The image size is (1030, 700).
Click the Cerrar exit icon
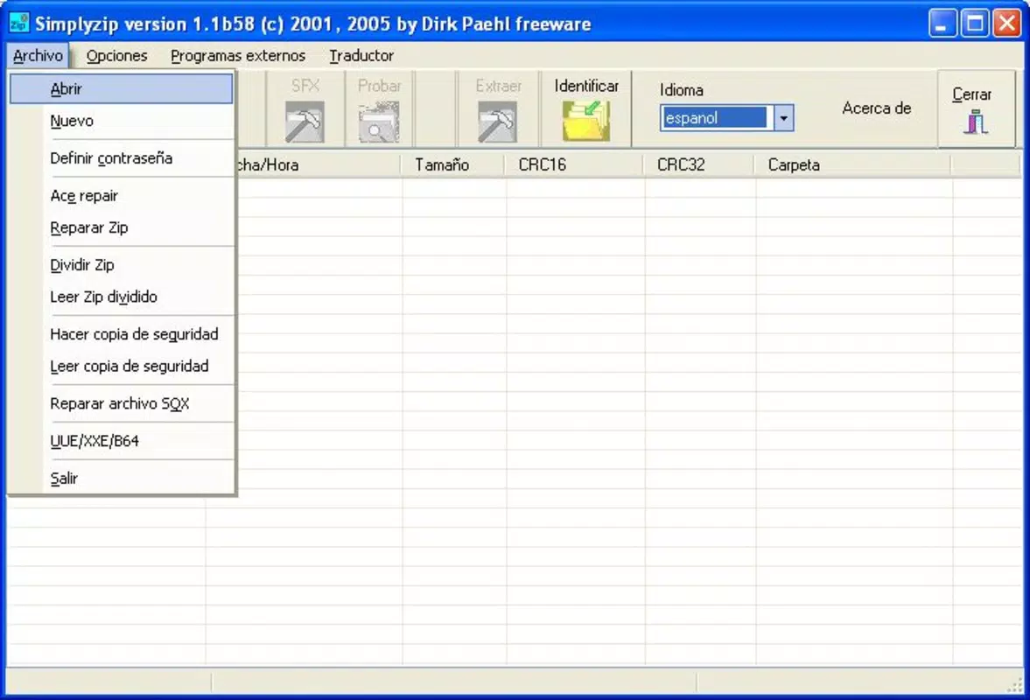coord(976,122)
